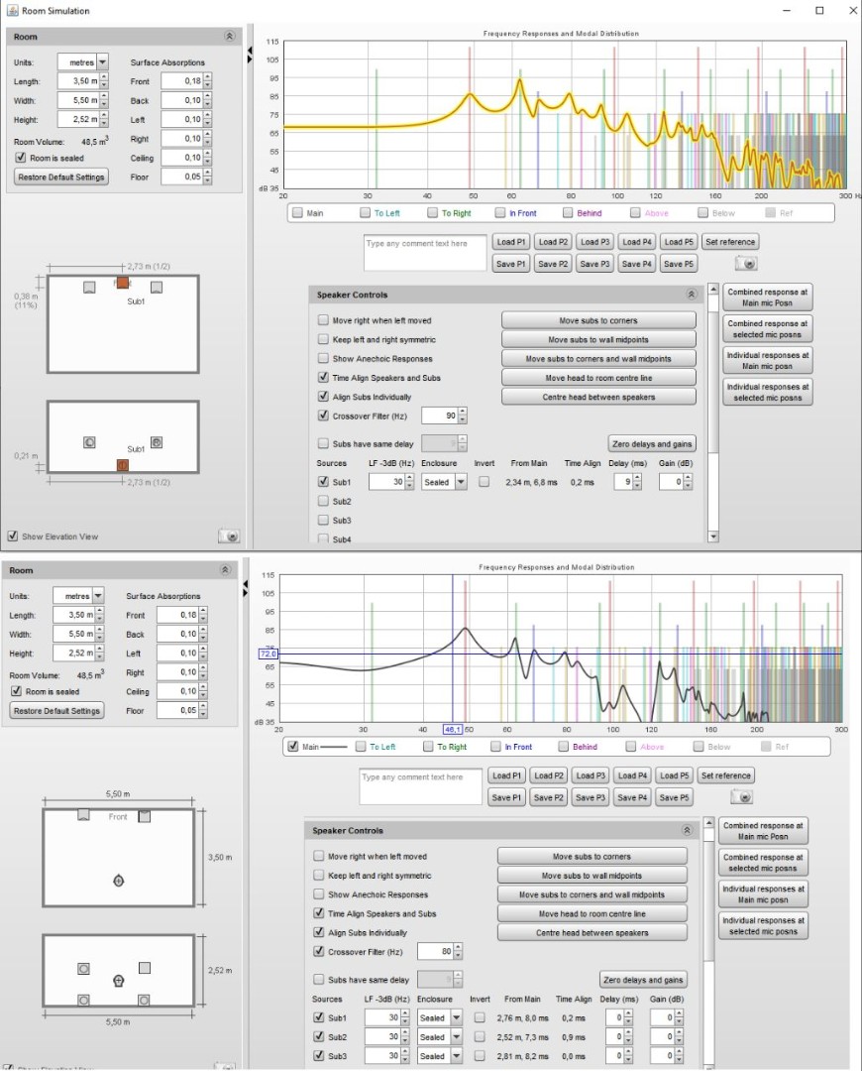The image size is (862, 1071).
Task: Collapse Speaker Controls panel in upper window
Action: coord(691,296)
